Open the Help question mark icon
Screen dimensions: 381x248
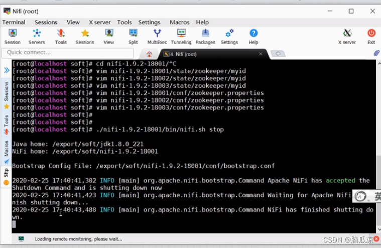click(x=253, y=37)
